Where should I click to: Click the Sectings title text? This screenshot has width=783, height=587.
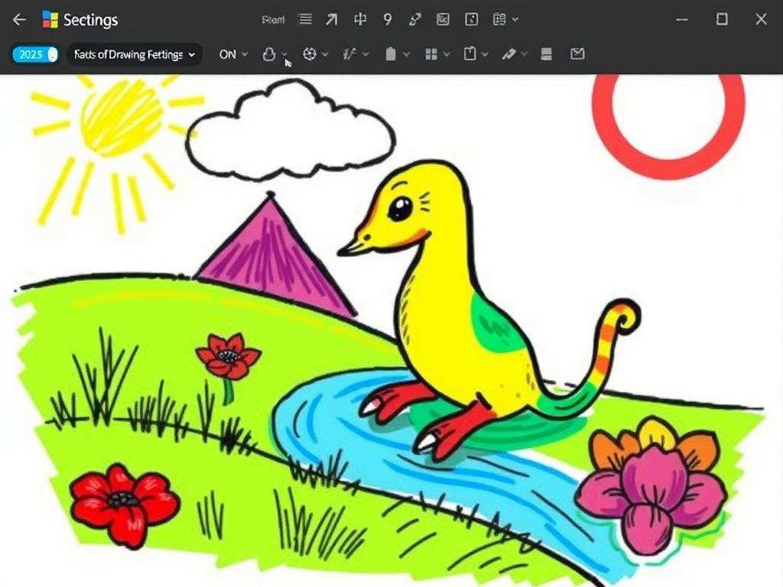(90, 20)
